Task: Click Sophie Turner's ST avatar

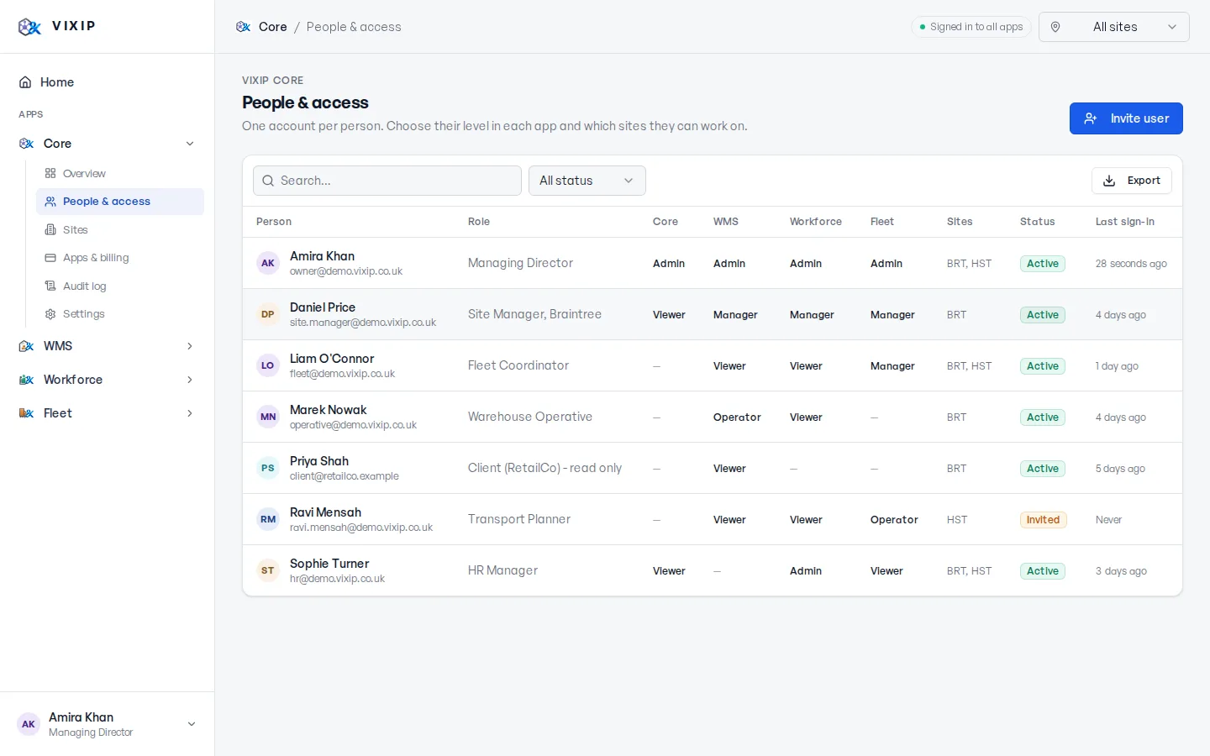Action: click(268, 570)
